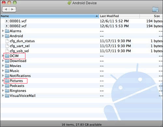
Task: Click the Android folder icon
Action: pos(7,36)
